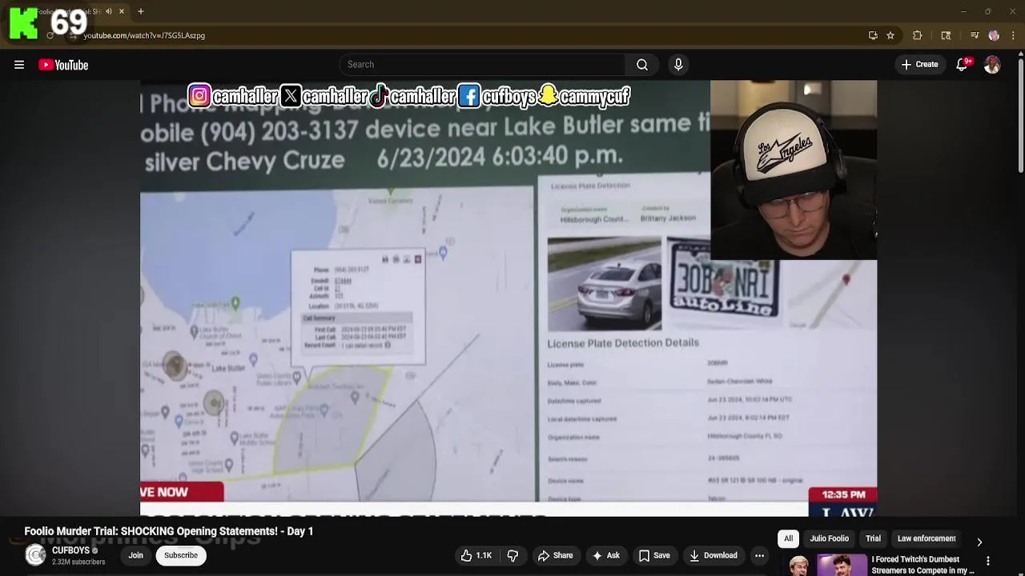Open the Chrome three-dot menu
Viewport: 1025px width, 576px height.
coord(1013,35)
